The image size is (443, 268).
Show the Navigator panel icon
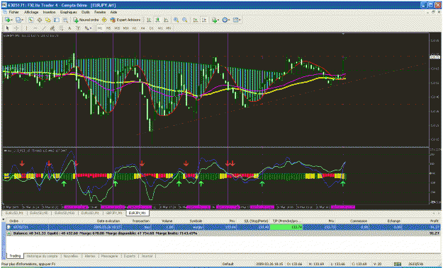point(48,20)
